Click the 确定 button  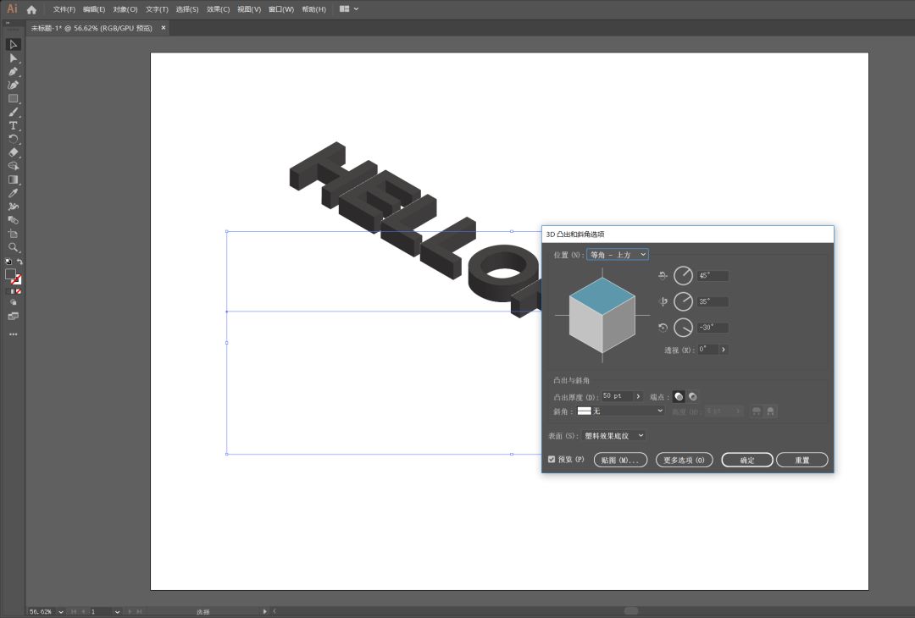tap(746, 461)
